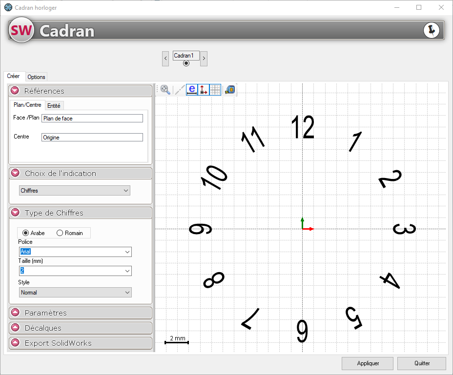
Task: Click the Face/Plan input field
Action: click(x=92, y=118)
